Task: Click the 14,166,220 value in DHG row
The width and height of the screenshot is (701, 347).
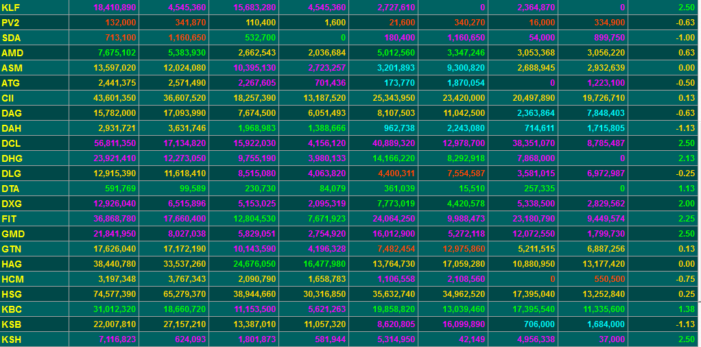Action: pos(394,158)
